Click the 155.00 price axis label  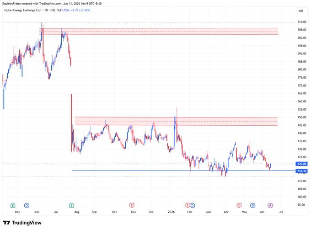[x=302, y=109]
